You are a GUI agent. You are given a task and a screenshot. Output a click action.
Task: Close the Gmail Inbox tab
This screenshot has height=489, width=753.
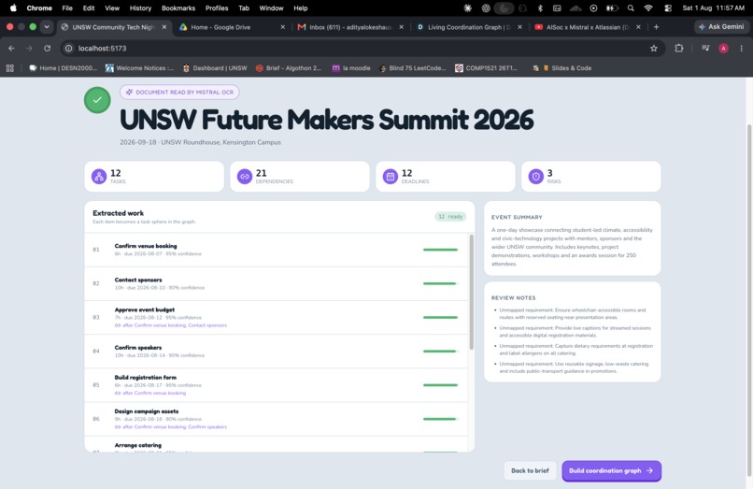pos(401,27)
